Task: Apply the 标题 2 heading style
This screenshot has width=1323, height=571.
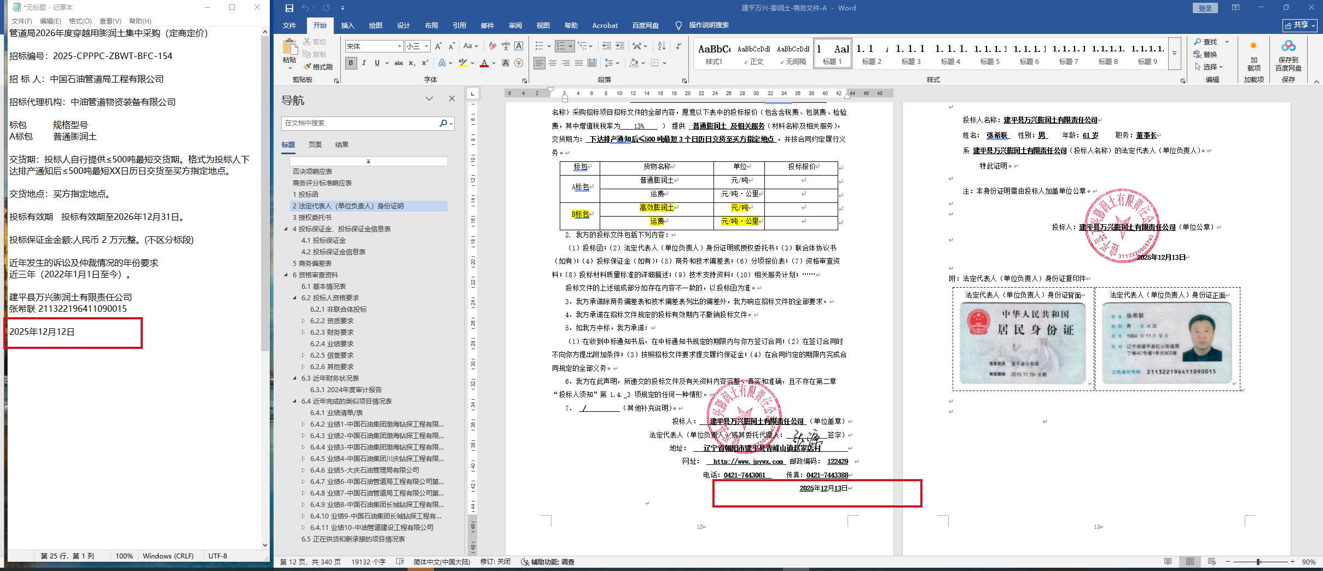Action: 872,53
